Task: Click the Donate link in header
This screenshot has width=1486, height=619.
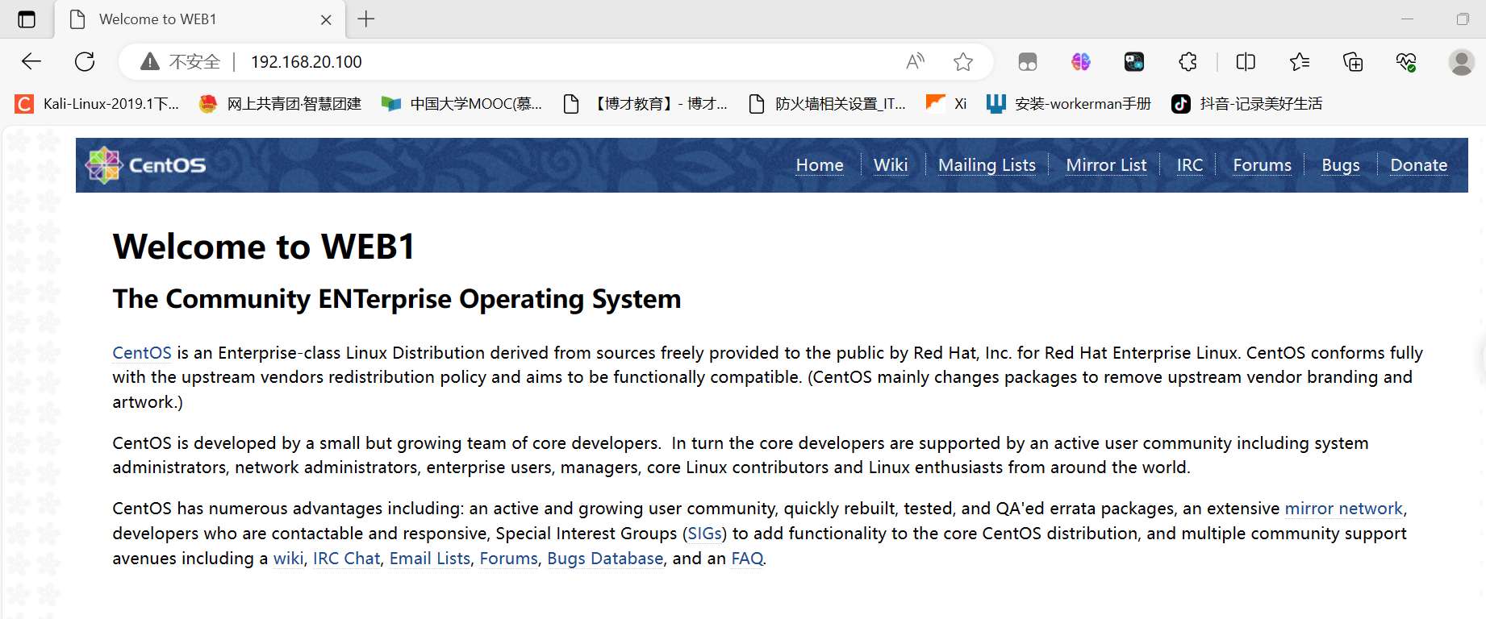Action: tap(1418, 165)
